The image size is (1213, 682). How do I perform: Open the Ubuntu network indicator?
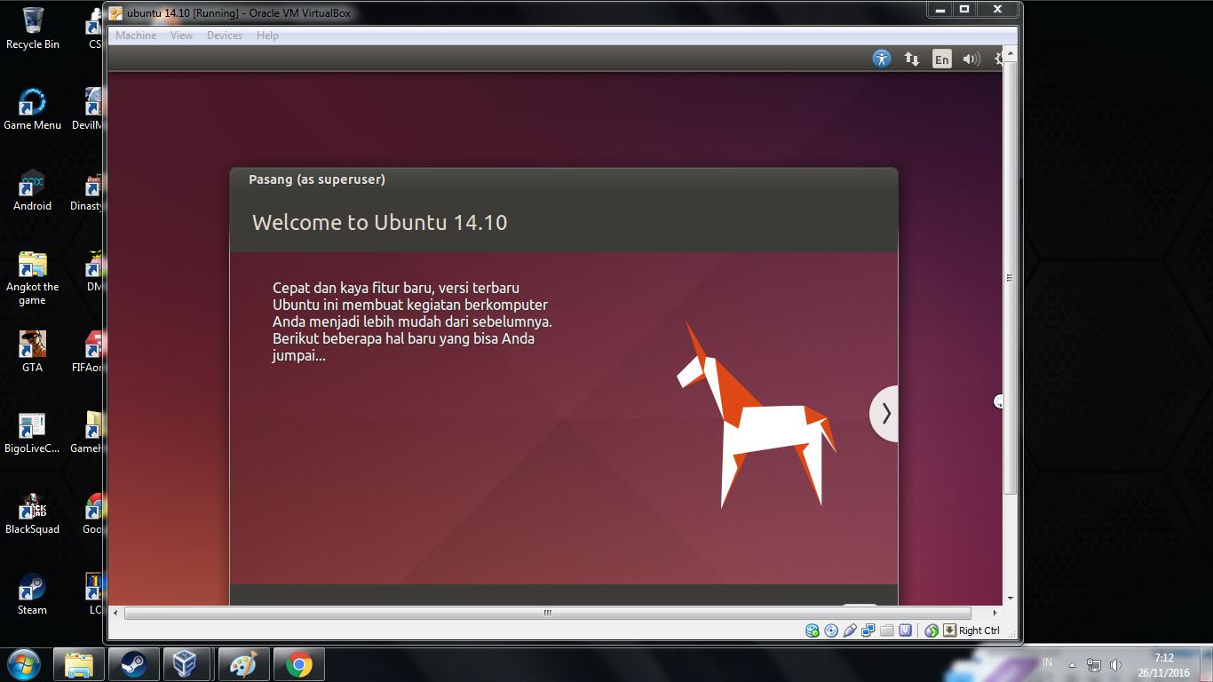[x=912, y=59]
